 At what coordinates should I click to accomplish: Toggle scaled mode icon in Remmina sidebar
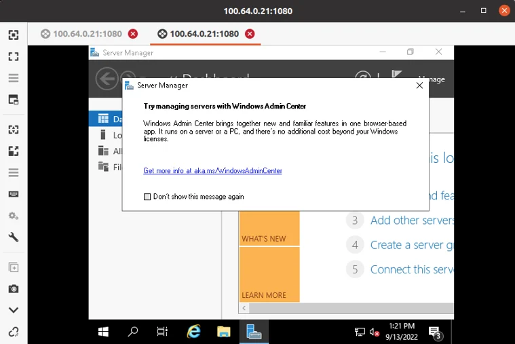point(14,151)
